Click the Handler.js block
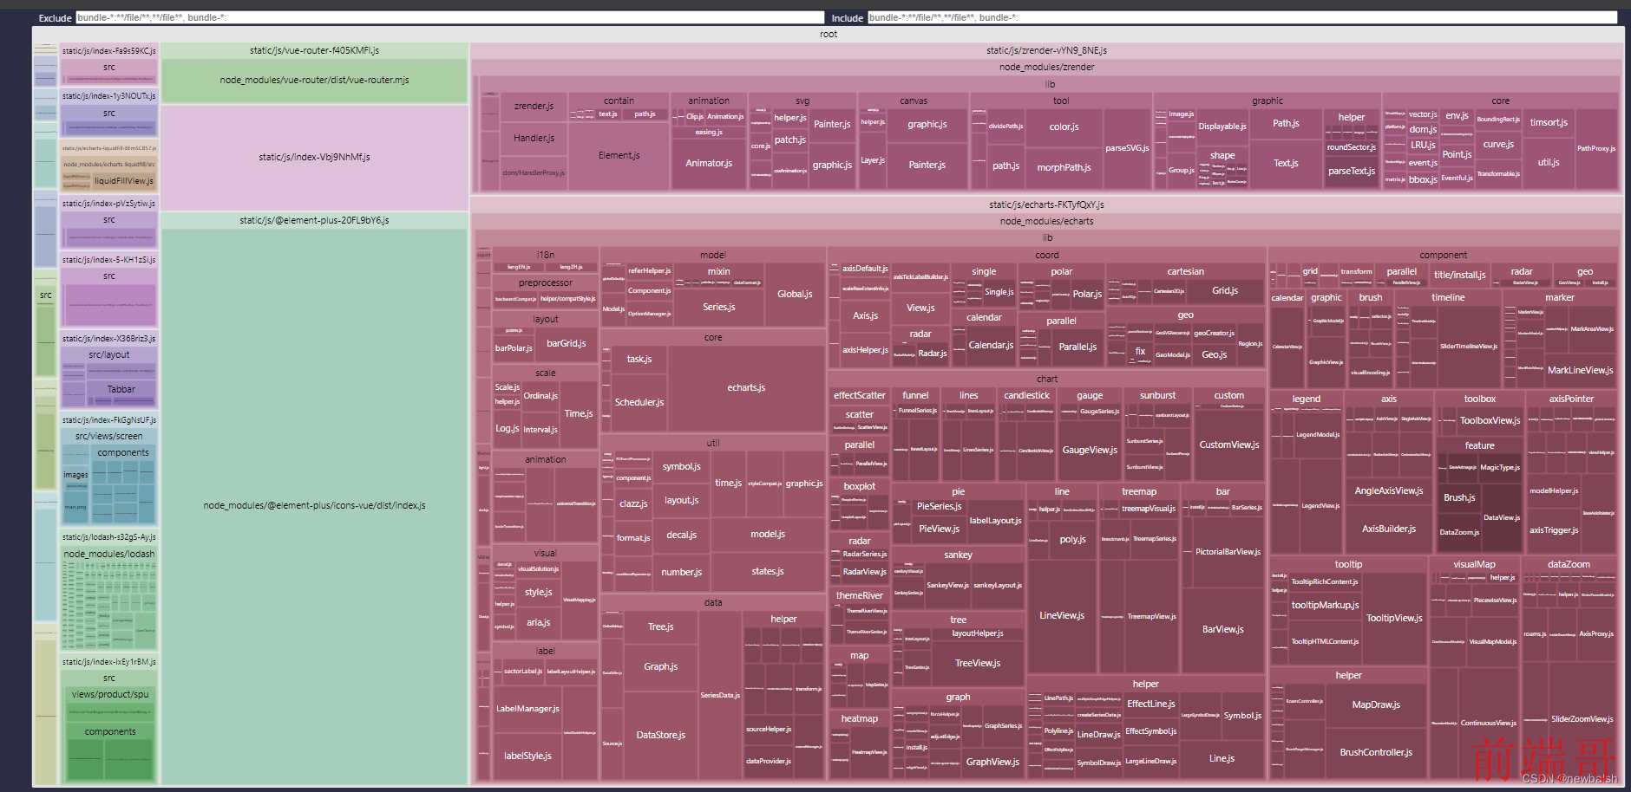Viewport: 1631px width, 792px height. pyautogui.click(x=534, y=139)
